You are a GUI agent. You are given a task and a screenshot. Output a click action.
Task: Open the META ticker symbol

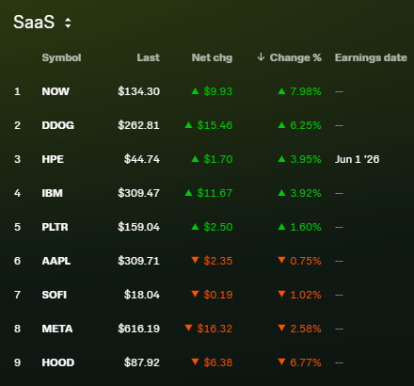coord(57,329)
